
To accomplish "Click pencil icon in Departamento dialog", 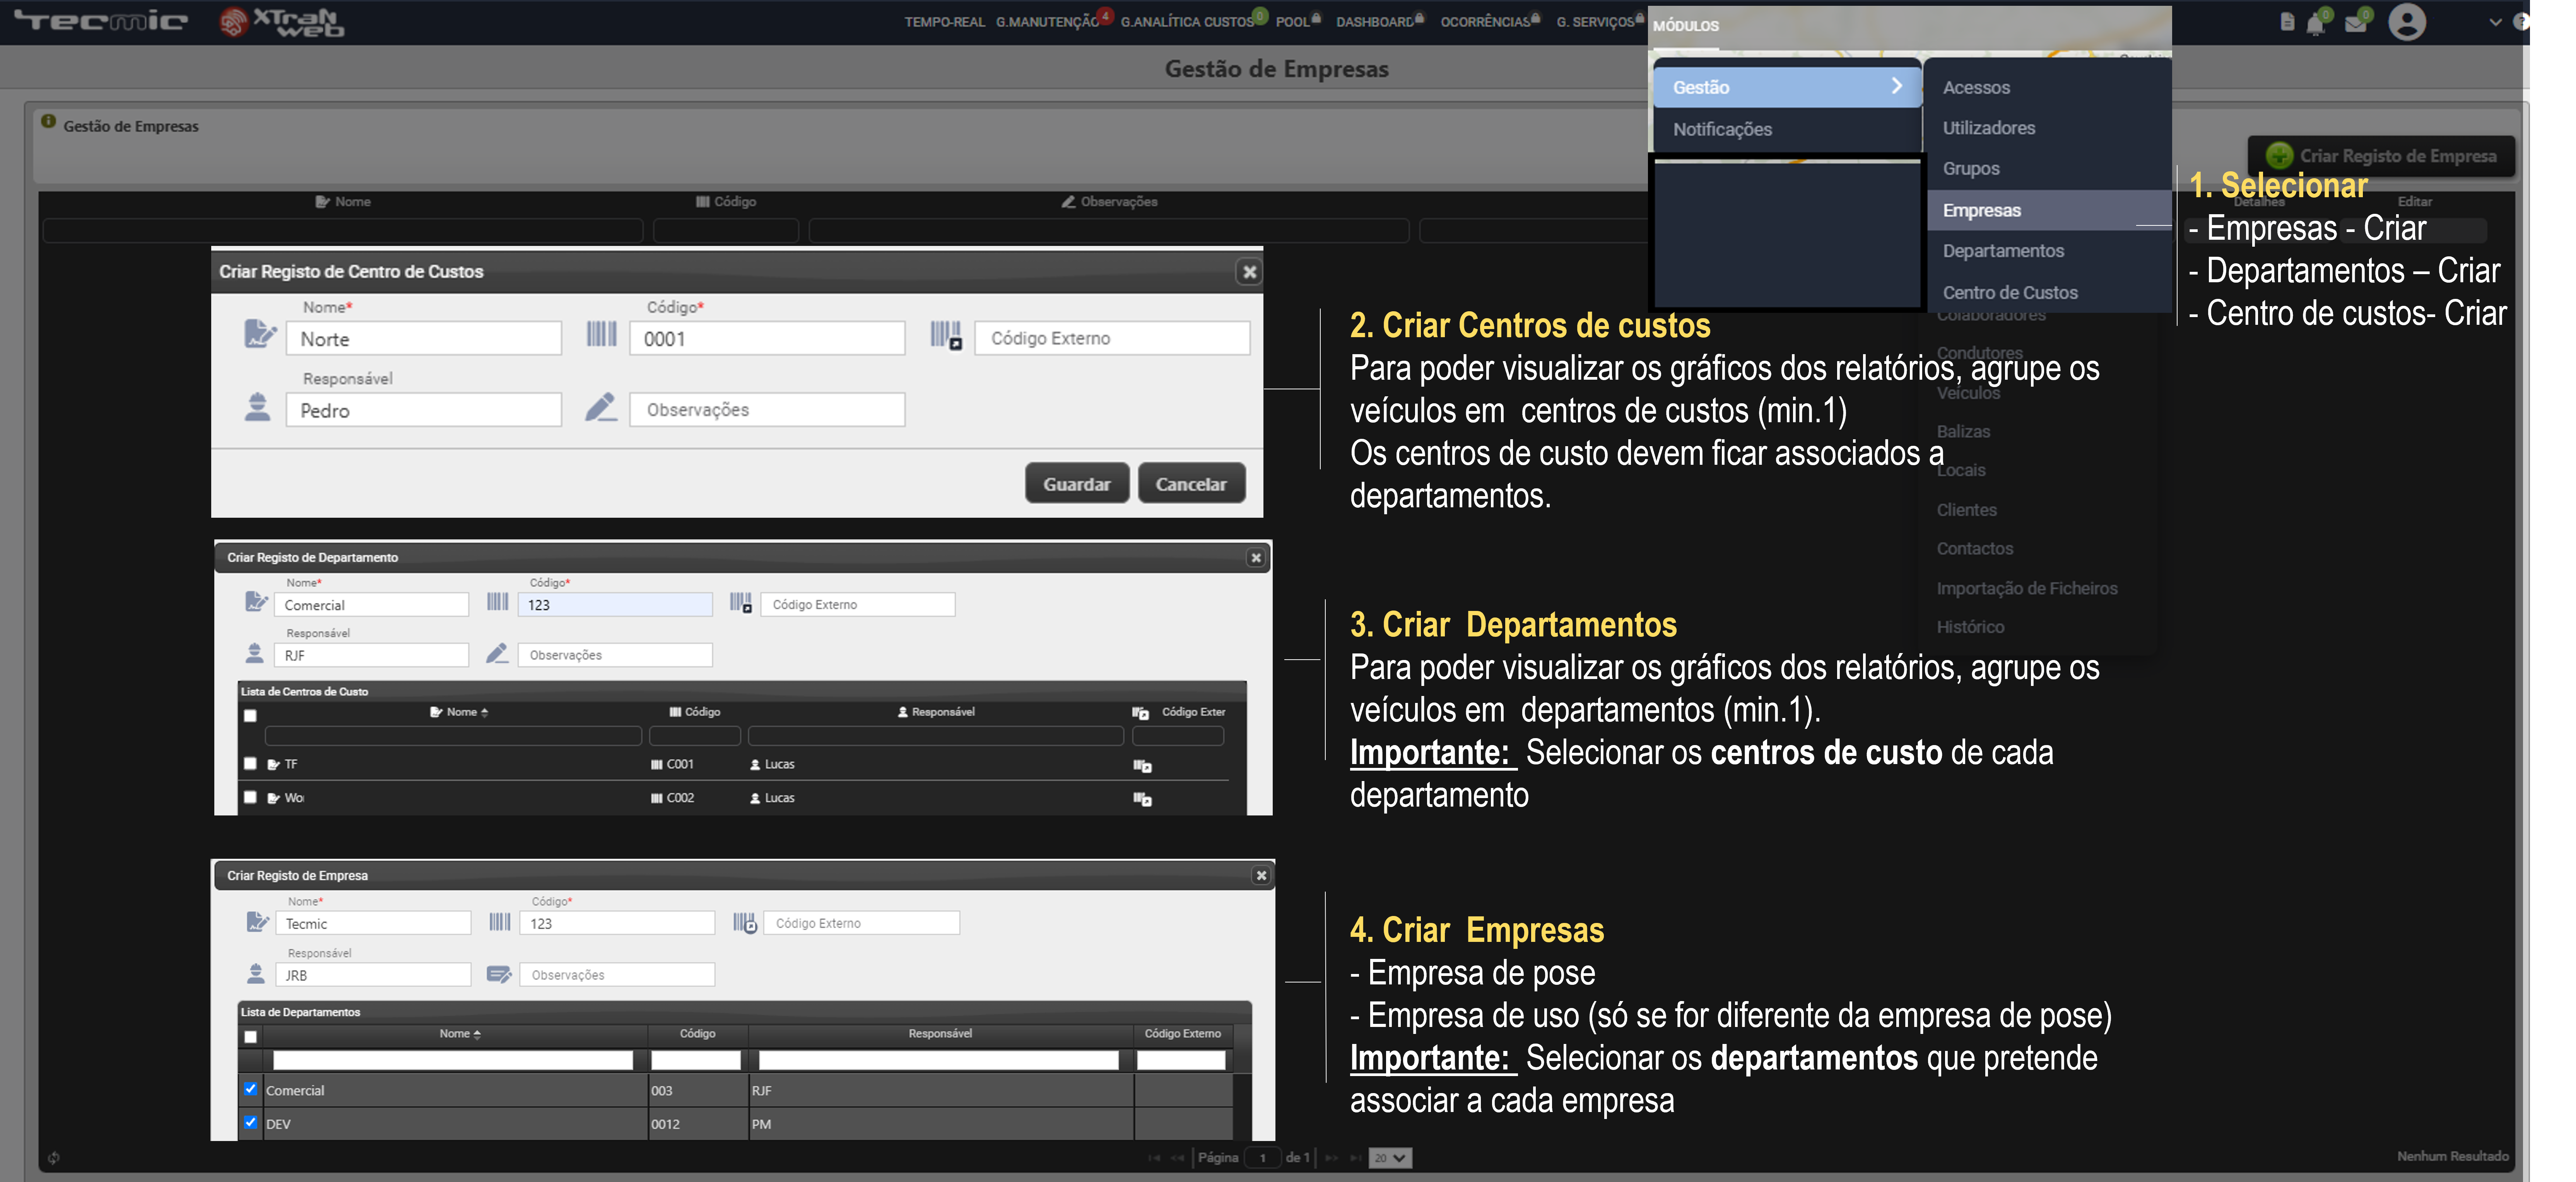I will [497, 653].
